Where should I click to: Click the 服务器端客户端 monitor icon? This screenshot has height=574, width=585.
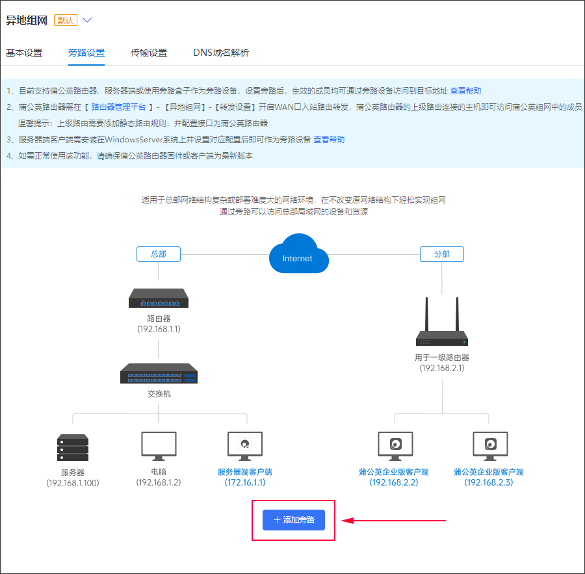tap(245, 446)
